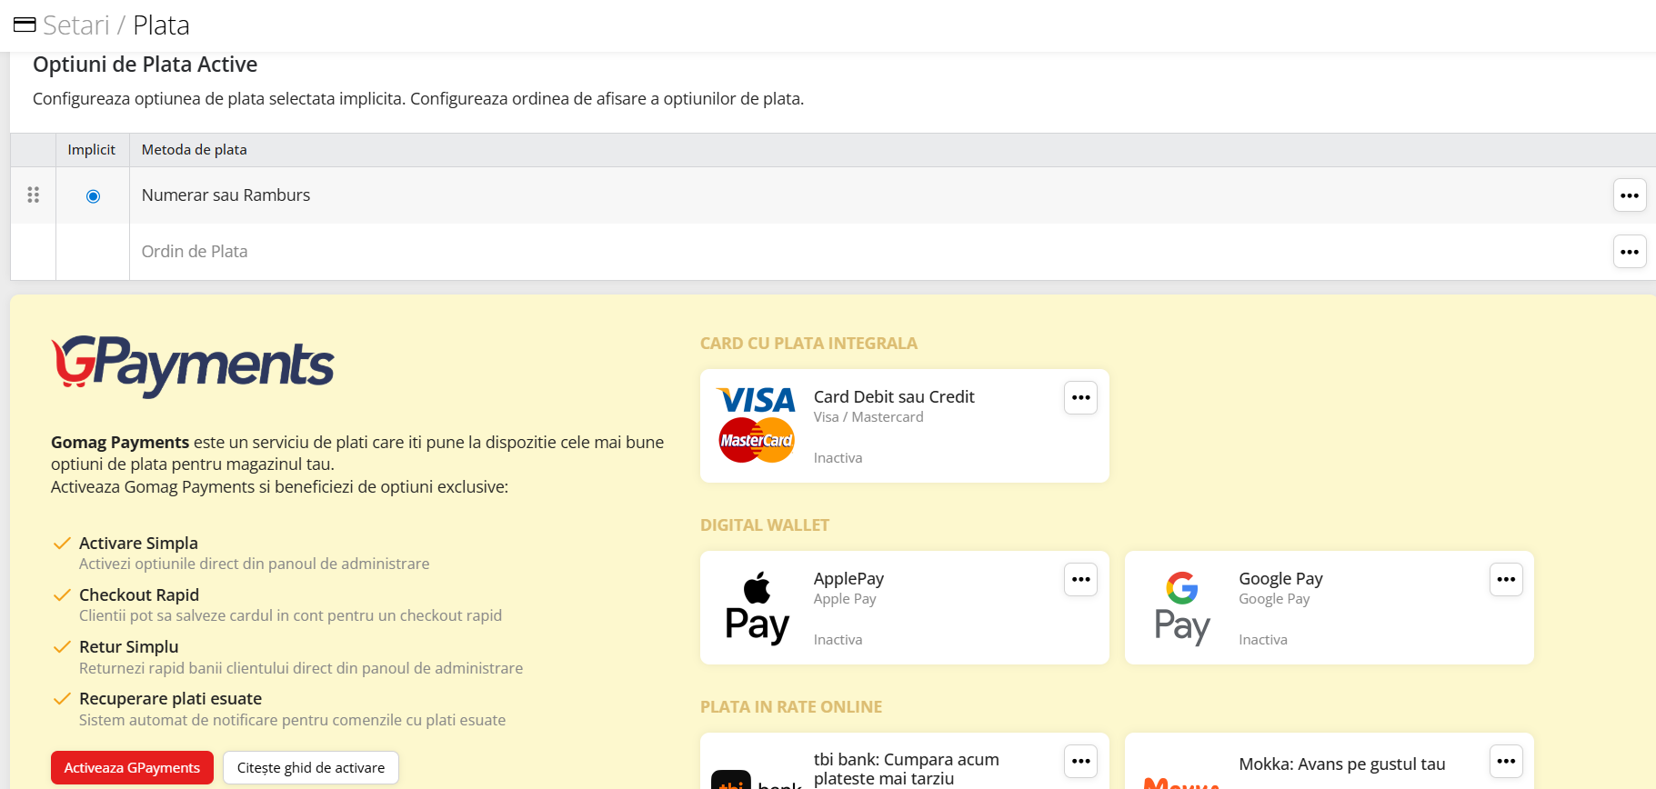Select the Ordin de Plata row text
Viewport: 1656px width, 789px height.
(x=195, y=252)
